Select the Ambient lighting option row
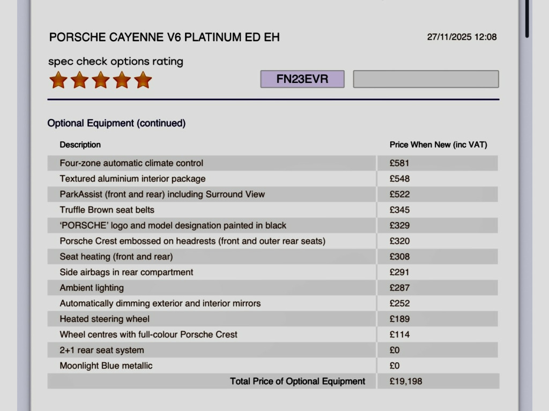549x411 pixels. click(x=92, y=288)
